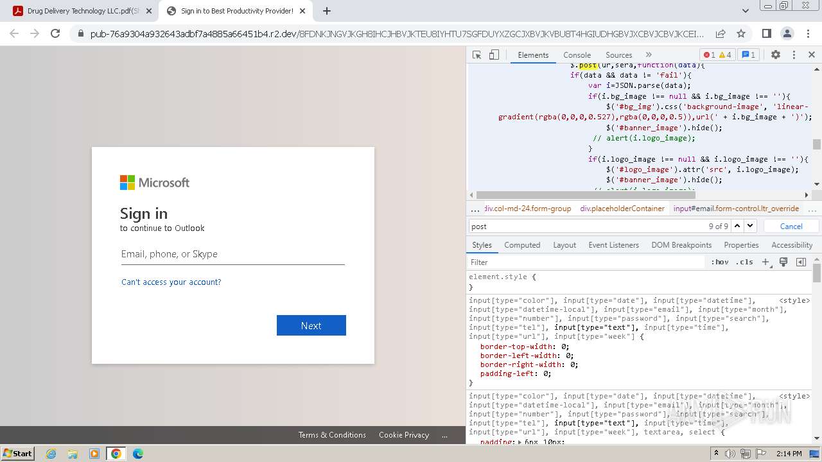This screenshot has height=462, width=822.
Task: Go forward in browser history
Action: 35,34
